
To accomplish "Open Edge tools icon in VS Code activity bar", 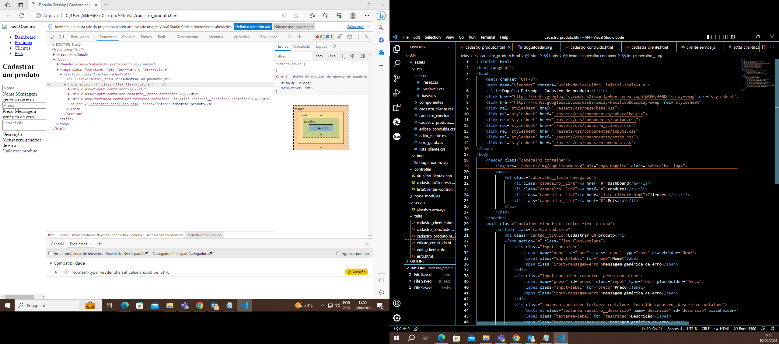I will [397, 122].
